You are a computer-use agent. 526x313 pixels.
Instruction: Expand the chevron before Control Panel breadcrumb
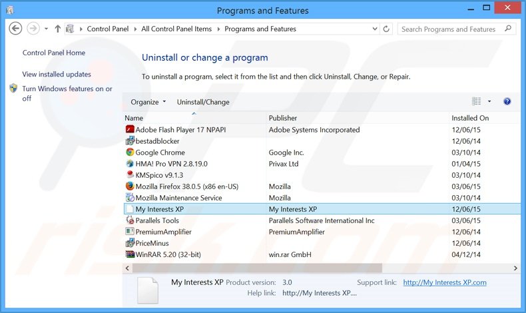[x=81, y=29]
